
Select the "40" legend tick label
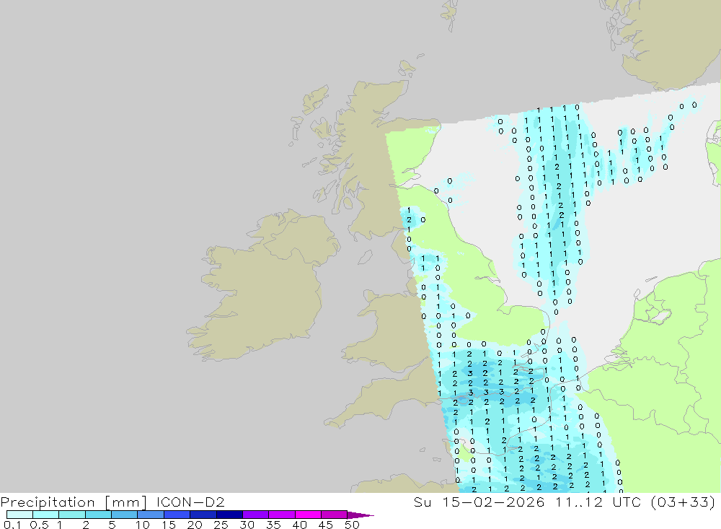[300, 525]
